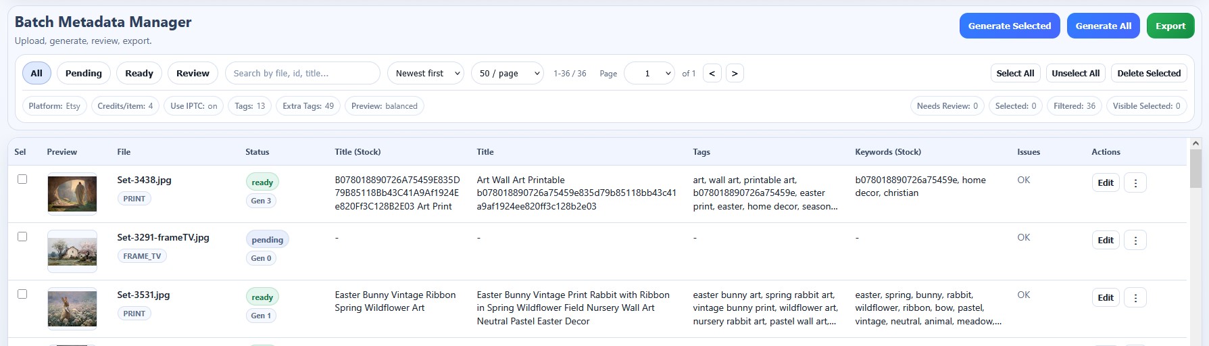Click Generate Selected button
The width and height of the screenshot is (1209, 346).
pyautogui.click(x=1010, y=26)
